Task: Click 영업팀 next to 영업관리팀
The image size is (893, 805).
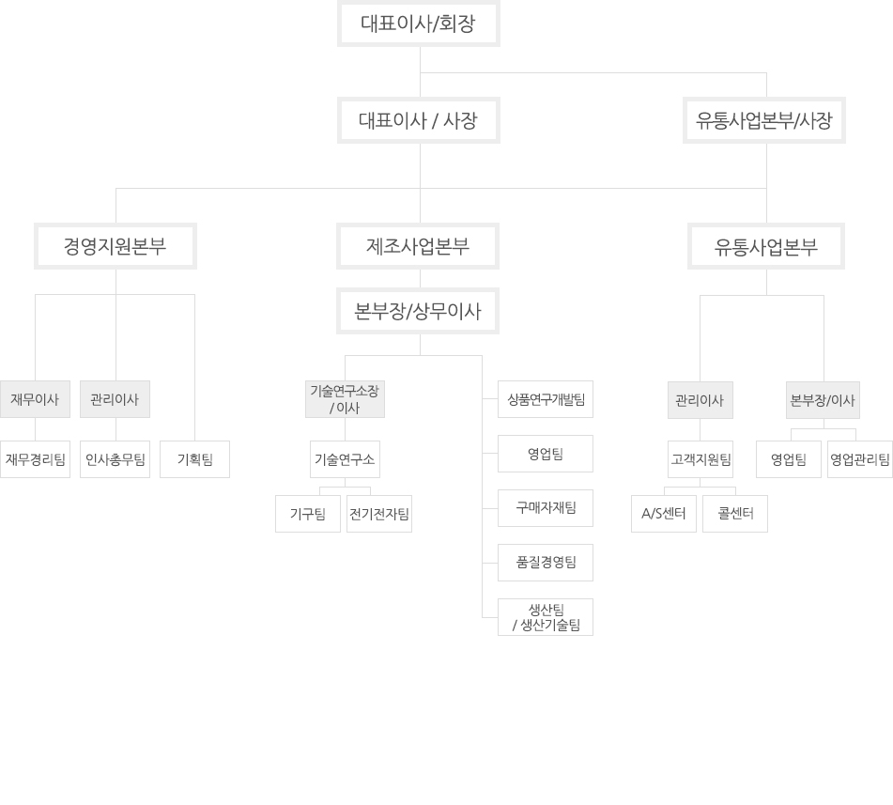Action: coord(789,459)
